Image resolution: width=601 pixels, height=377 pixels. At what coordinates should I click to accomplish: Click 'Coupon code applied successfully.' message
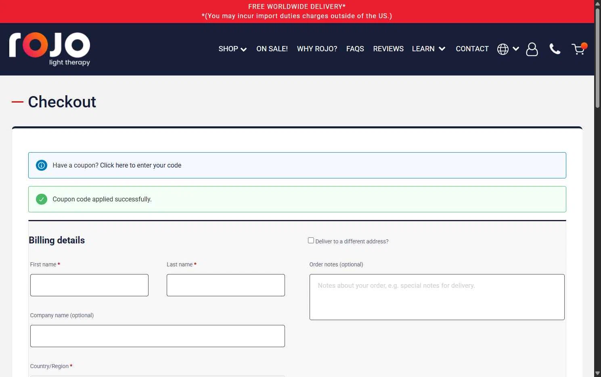(x=102, y=199)
